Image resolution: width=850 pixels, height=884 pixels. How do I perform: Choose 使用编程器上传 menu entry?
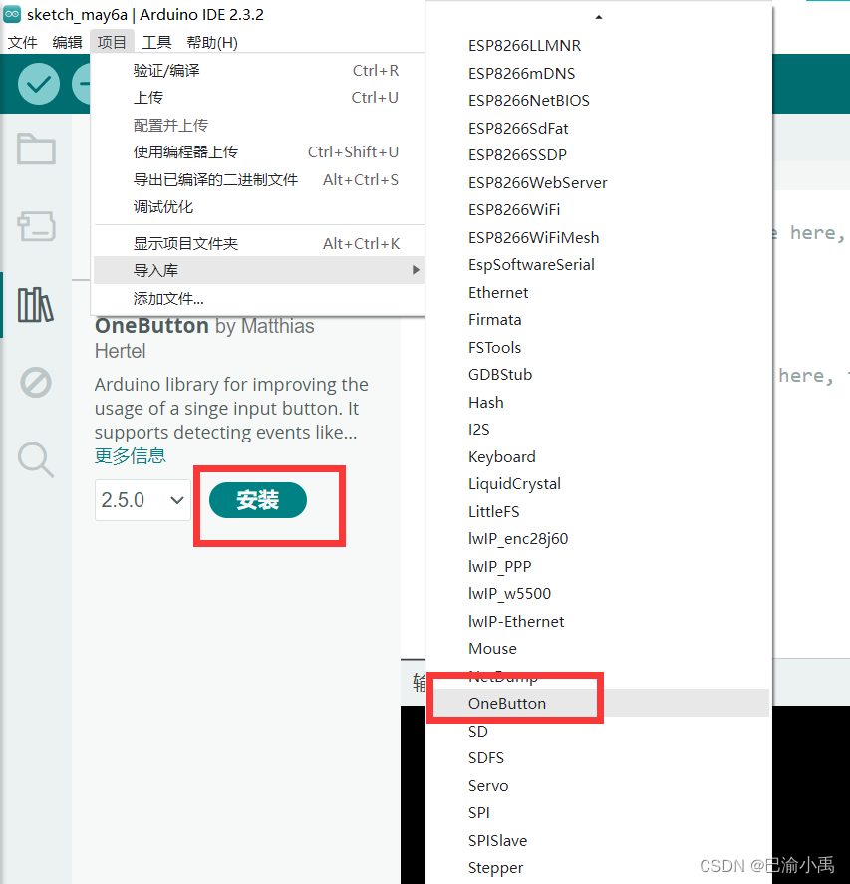tap(259, 152)
